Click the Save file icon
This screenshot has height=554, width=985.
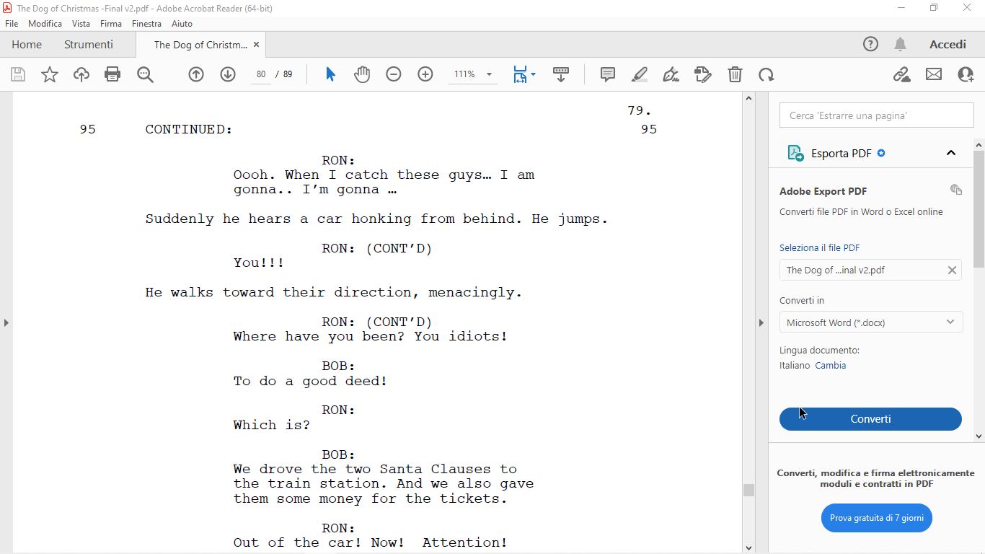pyautogui.click(x=18, y=74)
